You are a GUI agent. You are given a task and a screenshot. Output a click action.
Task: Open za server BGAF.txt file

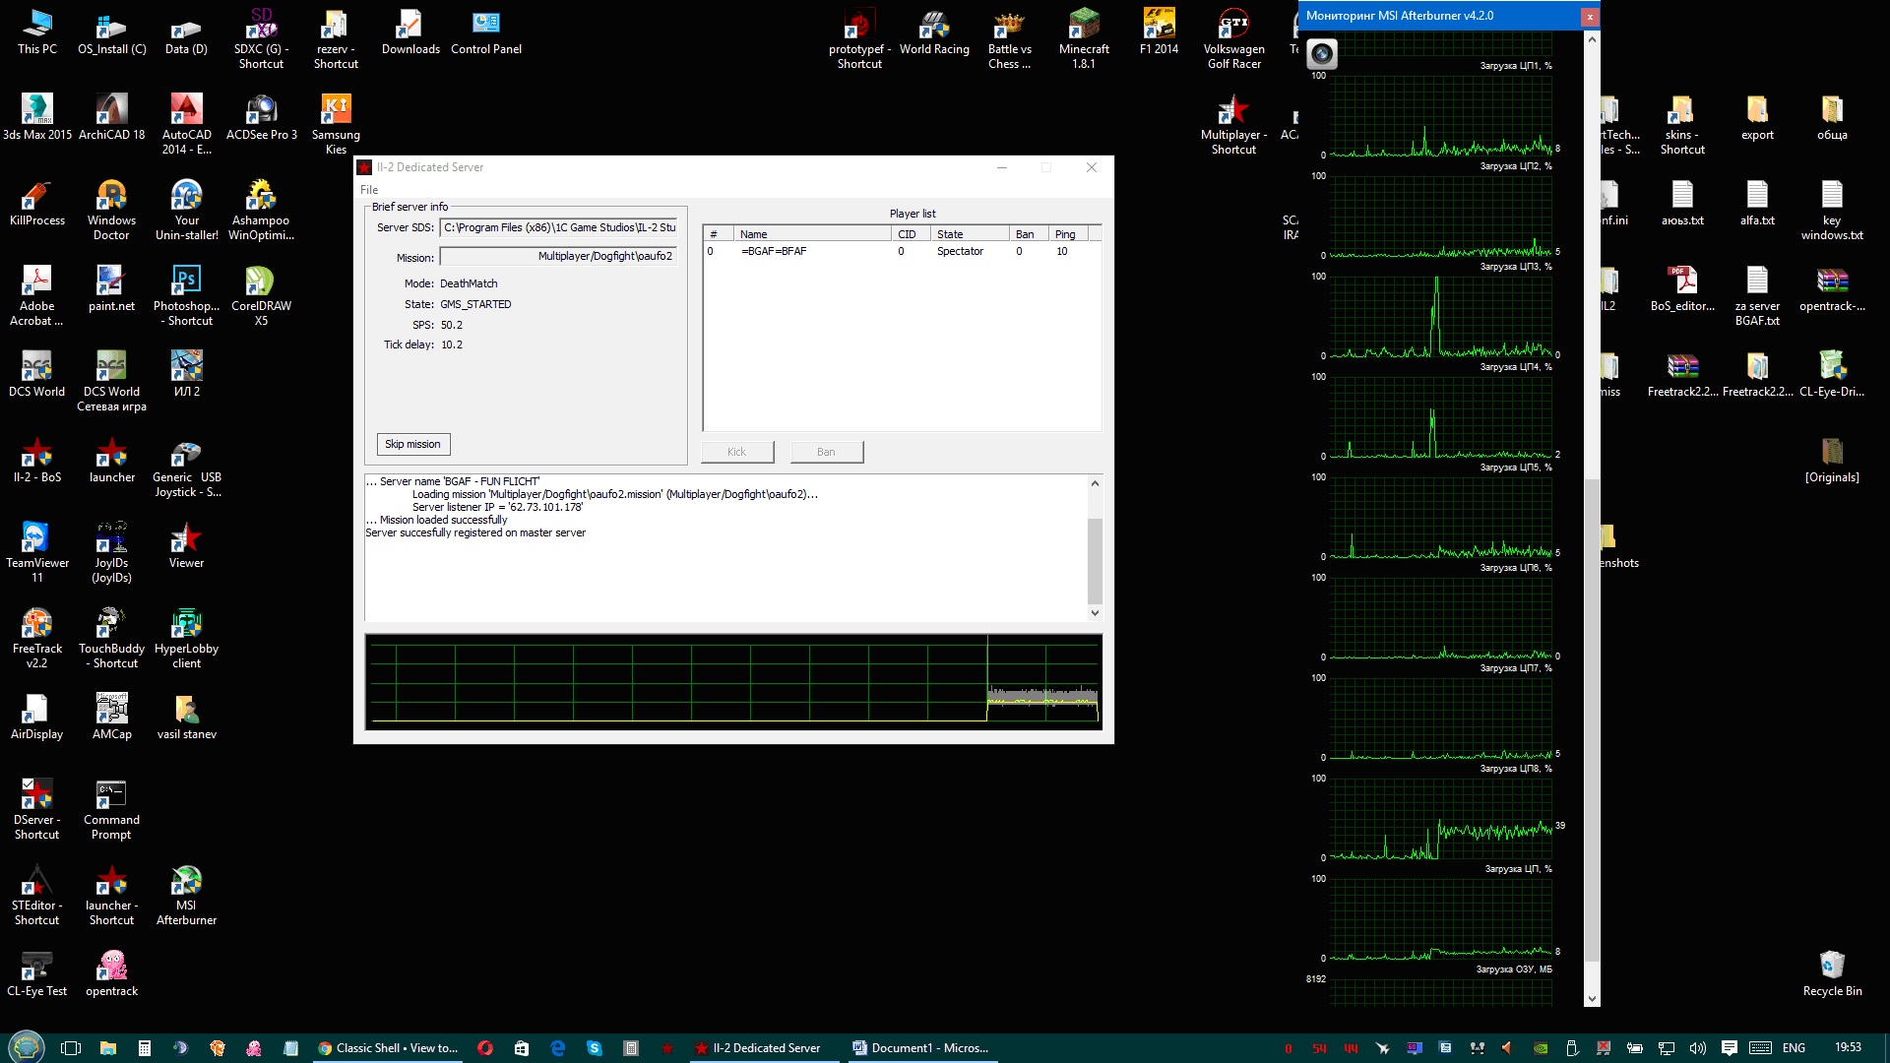pos(1757,295)
